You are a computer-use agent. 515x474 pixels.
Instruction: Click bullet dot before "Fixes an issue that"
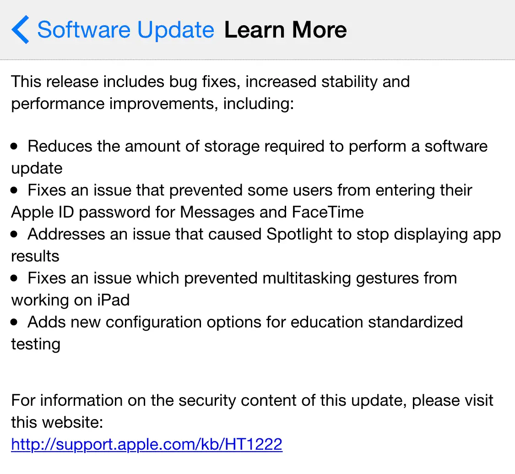(x=15, y=190)
